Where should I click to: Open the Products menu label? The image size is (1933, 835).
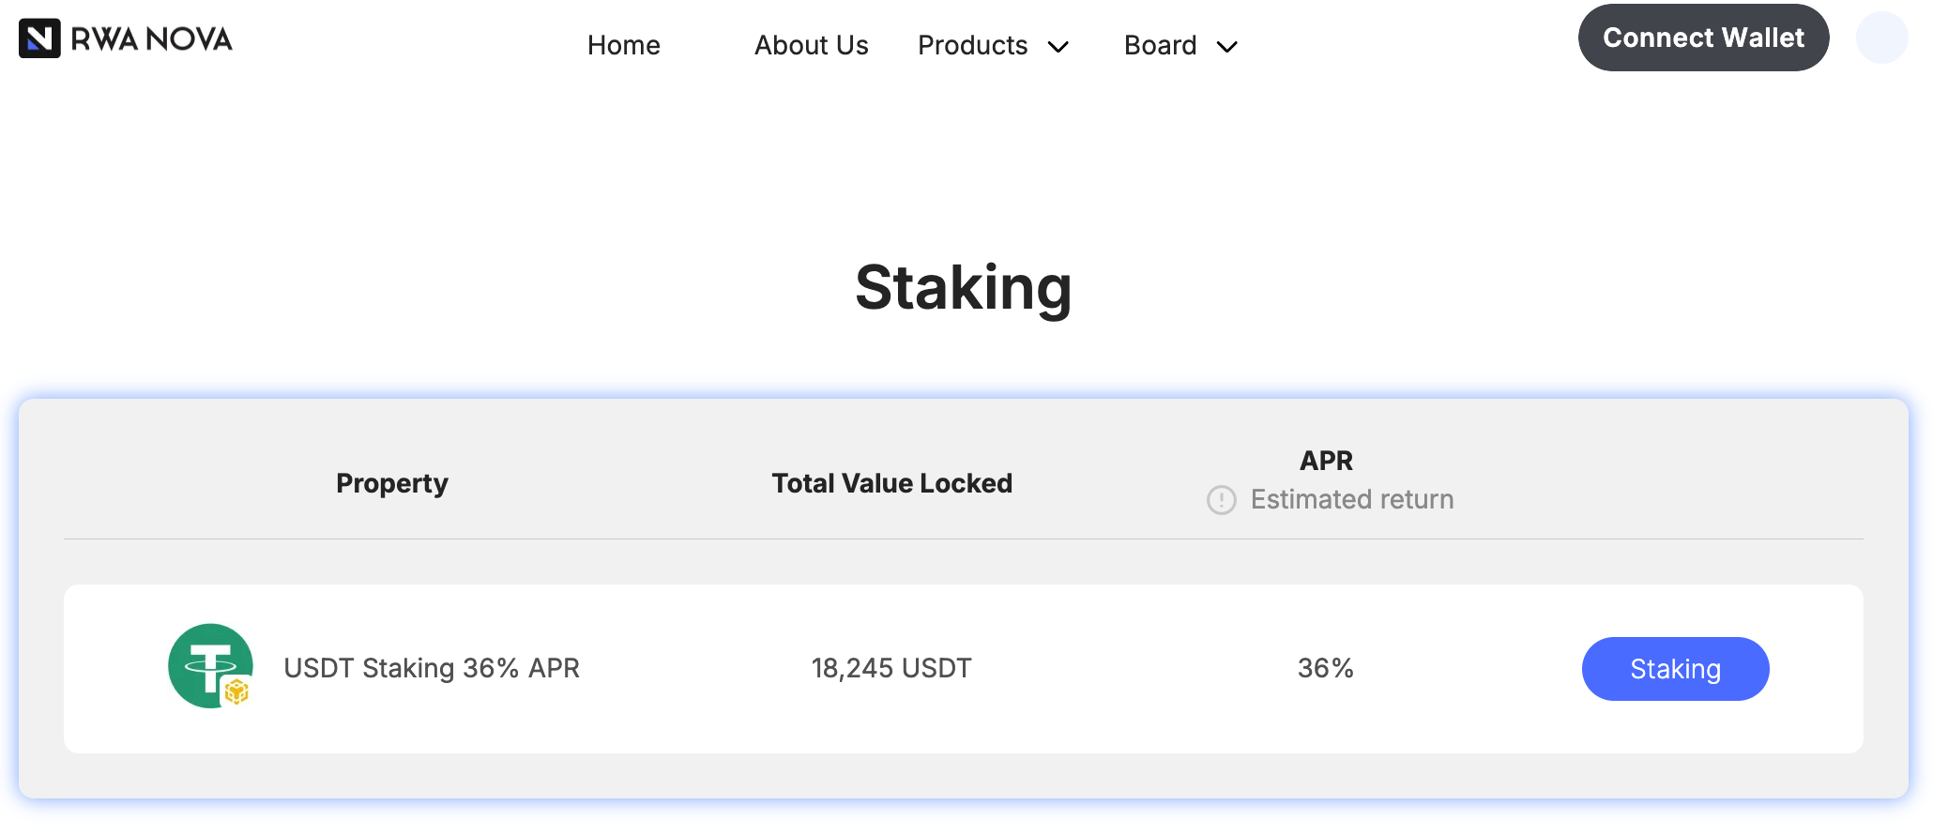click(972, 45)
